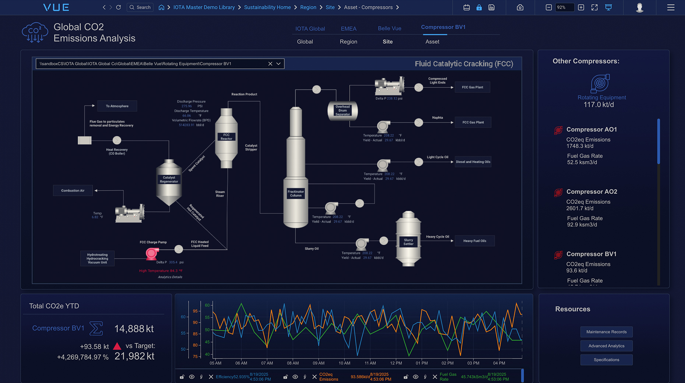Click the Compressor AO1 alarm icon
The height and width of the screenshot is (383, 685).
click(558, 130)
